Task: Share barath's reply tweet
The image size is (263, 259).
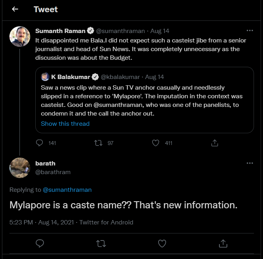Action: (223, 244)
